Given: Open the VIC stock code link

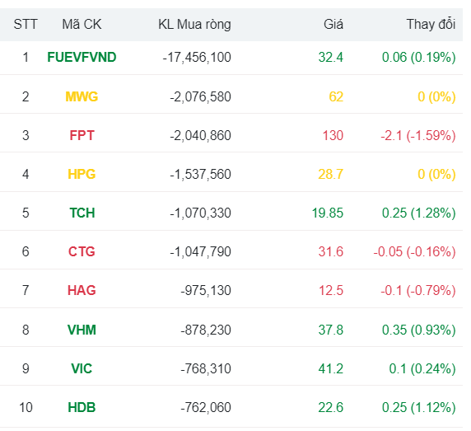Looking at the screenshot, I should pyautogui.click(x=82, y=368).
